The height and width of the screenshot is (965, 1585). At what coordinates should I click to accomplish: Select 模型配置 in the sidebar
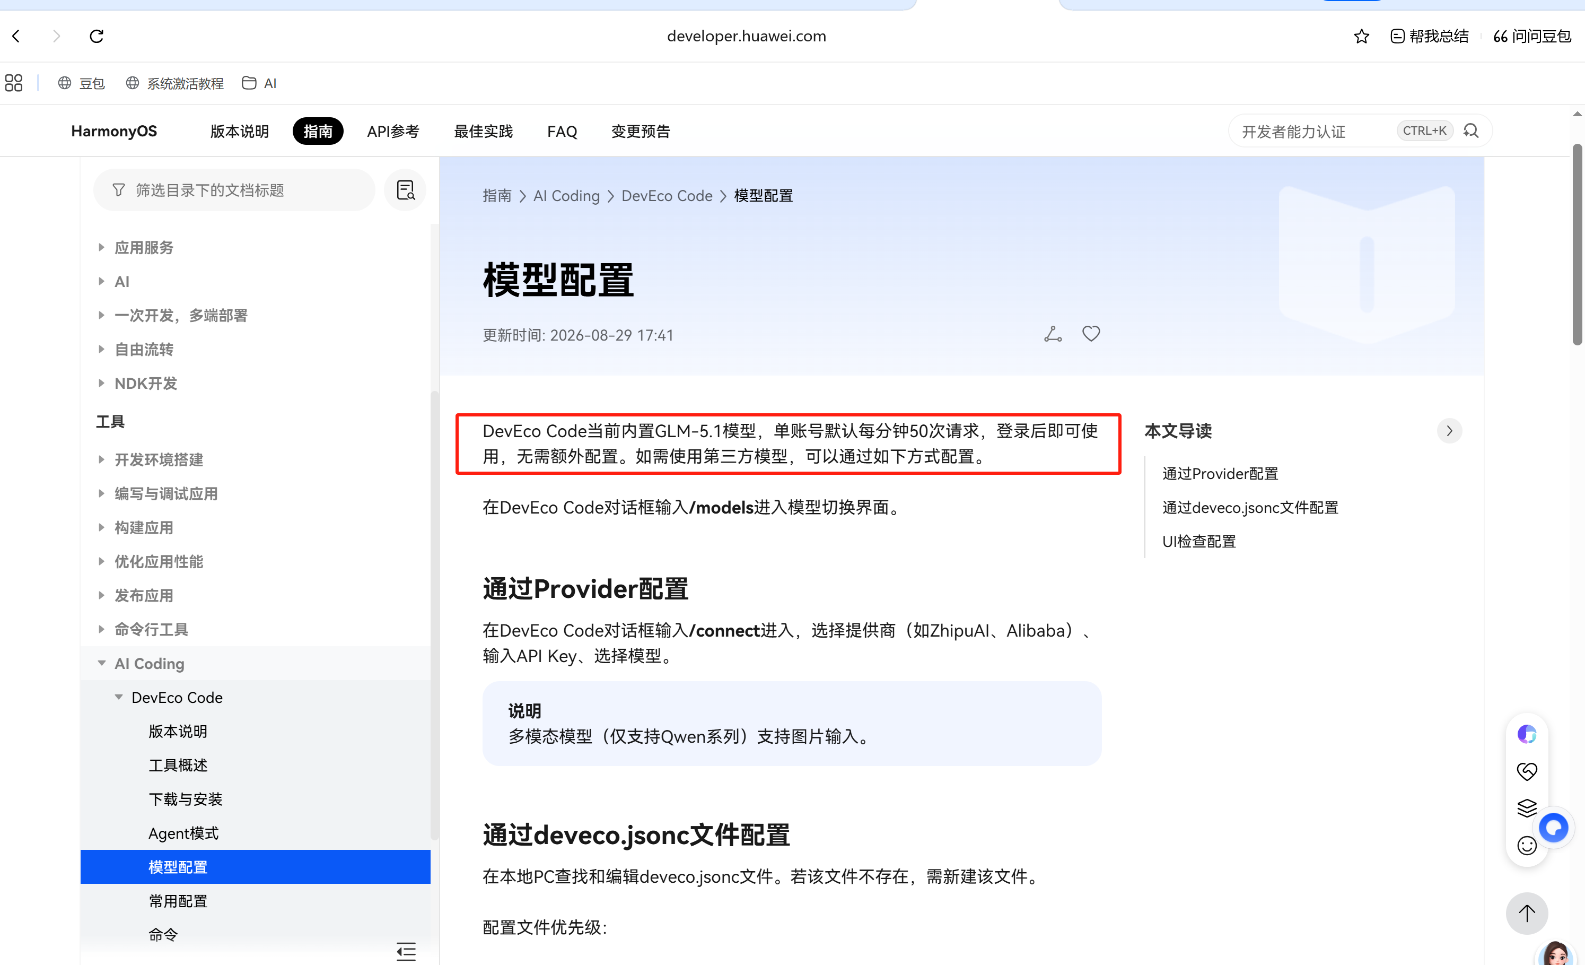click(x=256, y=867)
